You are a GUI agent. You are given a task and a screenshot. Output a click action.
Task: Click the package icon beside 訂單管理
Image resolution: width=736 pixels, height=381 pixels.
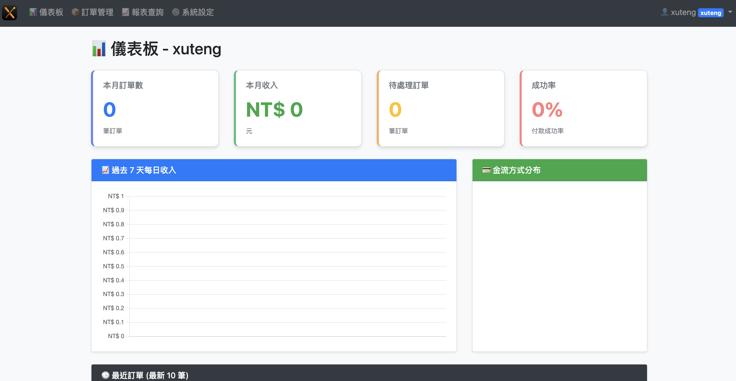point(75,12)
